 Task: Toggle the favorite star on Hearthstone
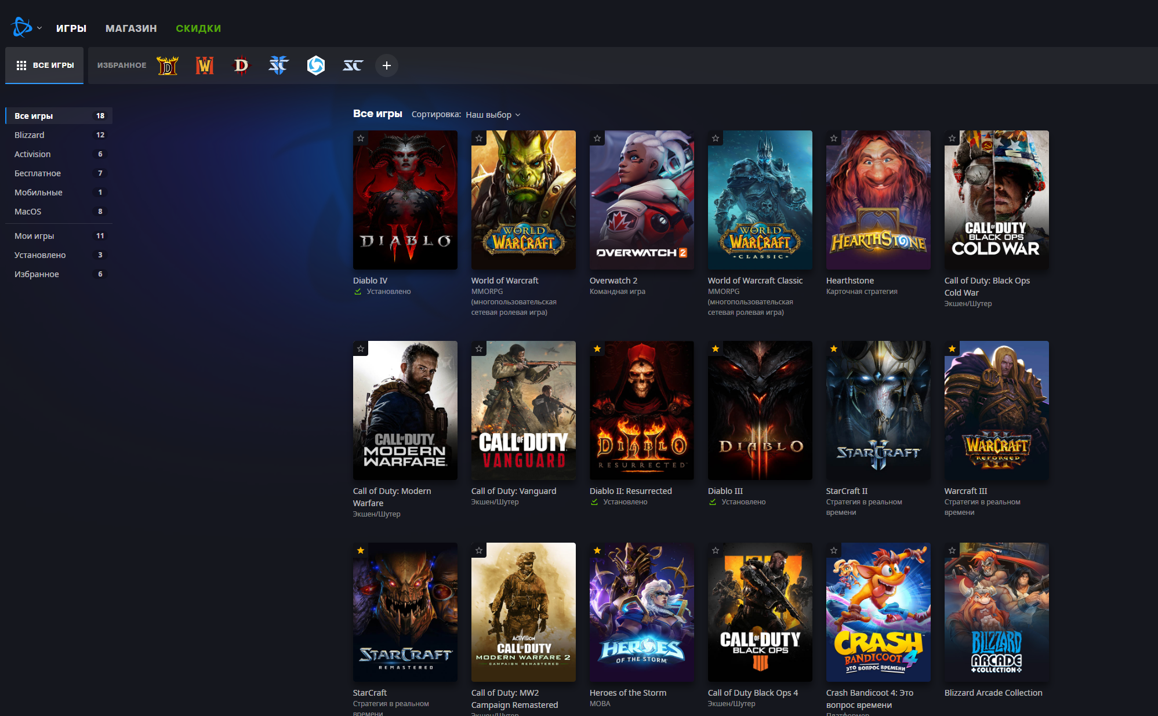(834, 139)
